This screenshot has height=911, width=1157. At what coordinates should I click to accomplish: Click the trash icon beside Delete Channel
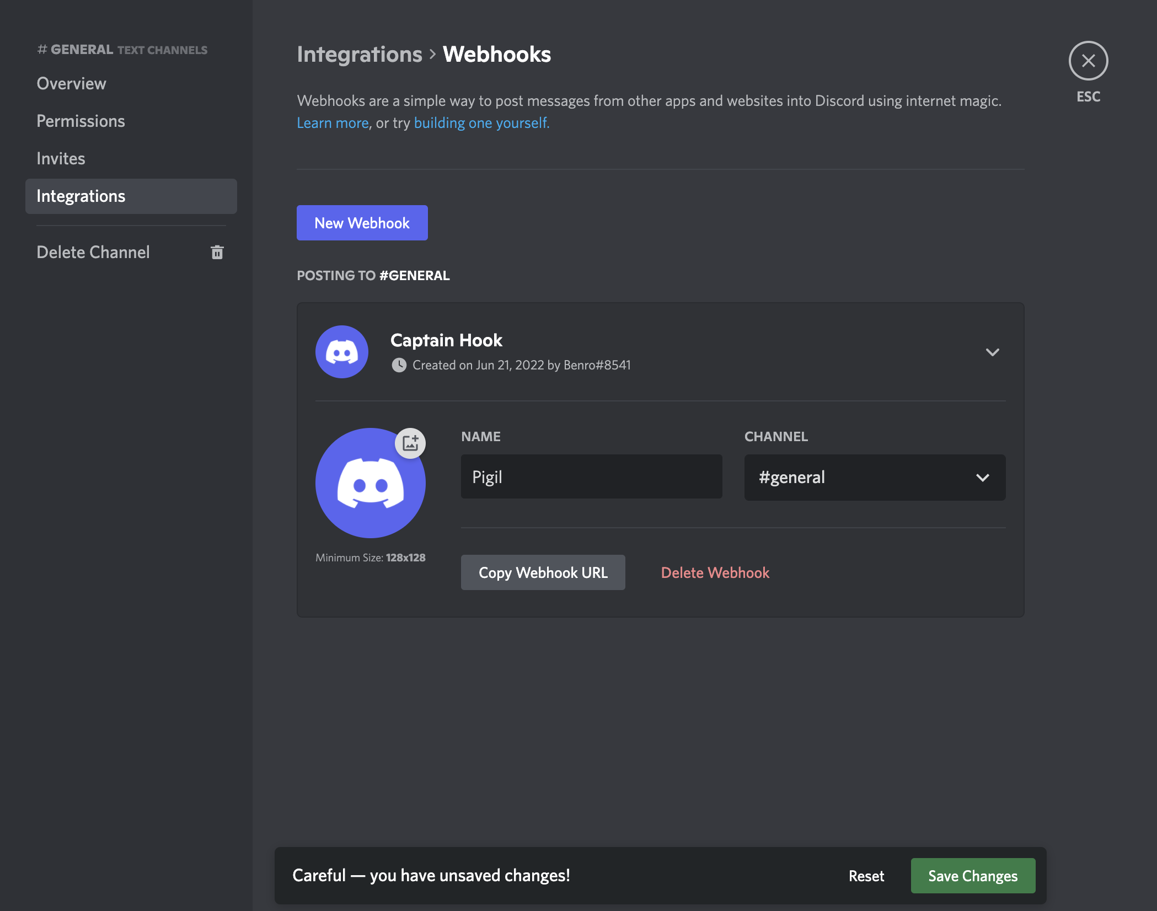click(217, 252)
